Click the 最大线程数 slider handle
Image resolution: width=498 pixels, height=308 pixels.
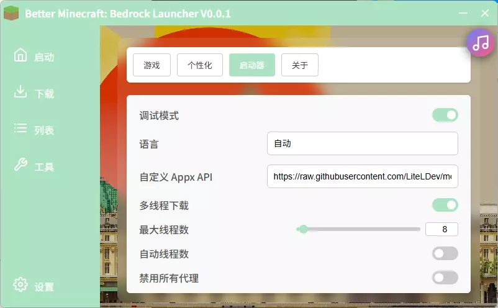pos(304,229)
